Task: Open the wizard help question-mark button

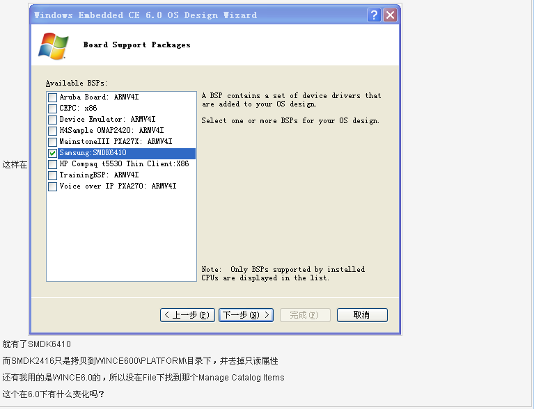Action: [x=374, y=15]
